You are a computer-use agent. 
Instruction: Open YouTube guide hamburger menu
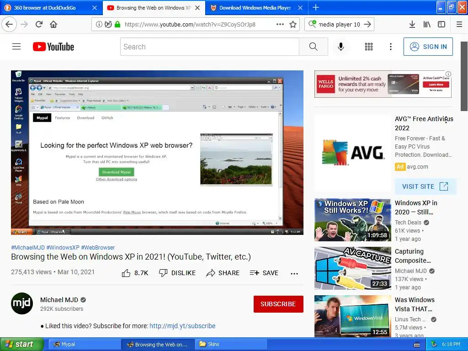(x=16, y=47)
